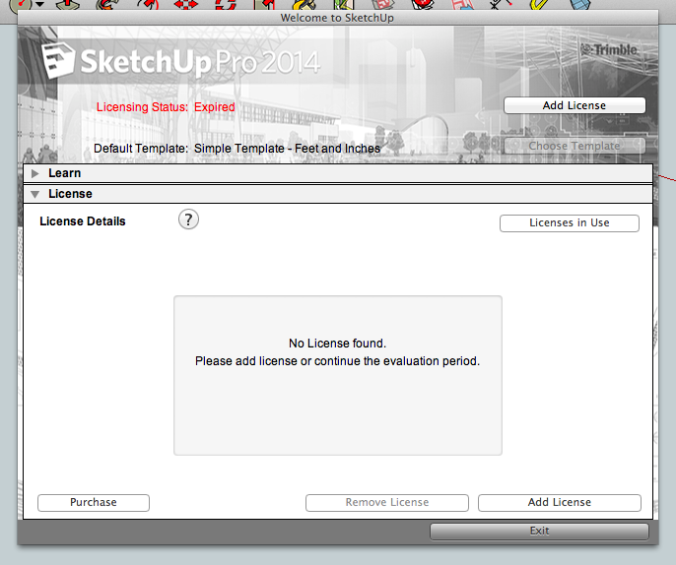Image resolution: width=676 pixels, height=565 pixels.
Task: Open dropdown arrow beside the first toolbar icon
Action: point(39,4)
